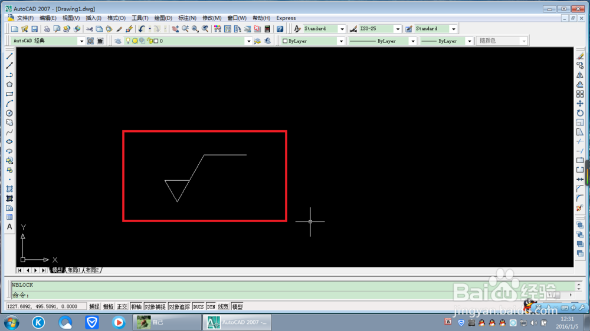
Task: Switch to the 布局2 layout tab
Action: click(x=92, y=270)
